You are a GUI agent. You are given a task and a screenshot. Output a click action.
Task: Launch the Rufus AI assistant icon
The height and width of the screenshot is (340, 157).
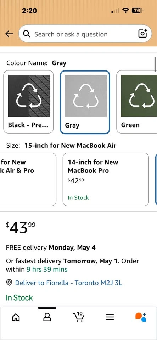141,317
